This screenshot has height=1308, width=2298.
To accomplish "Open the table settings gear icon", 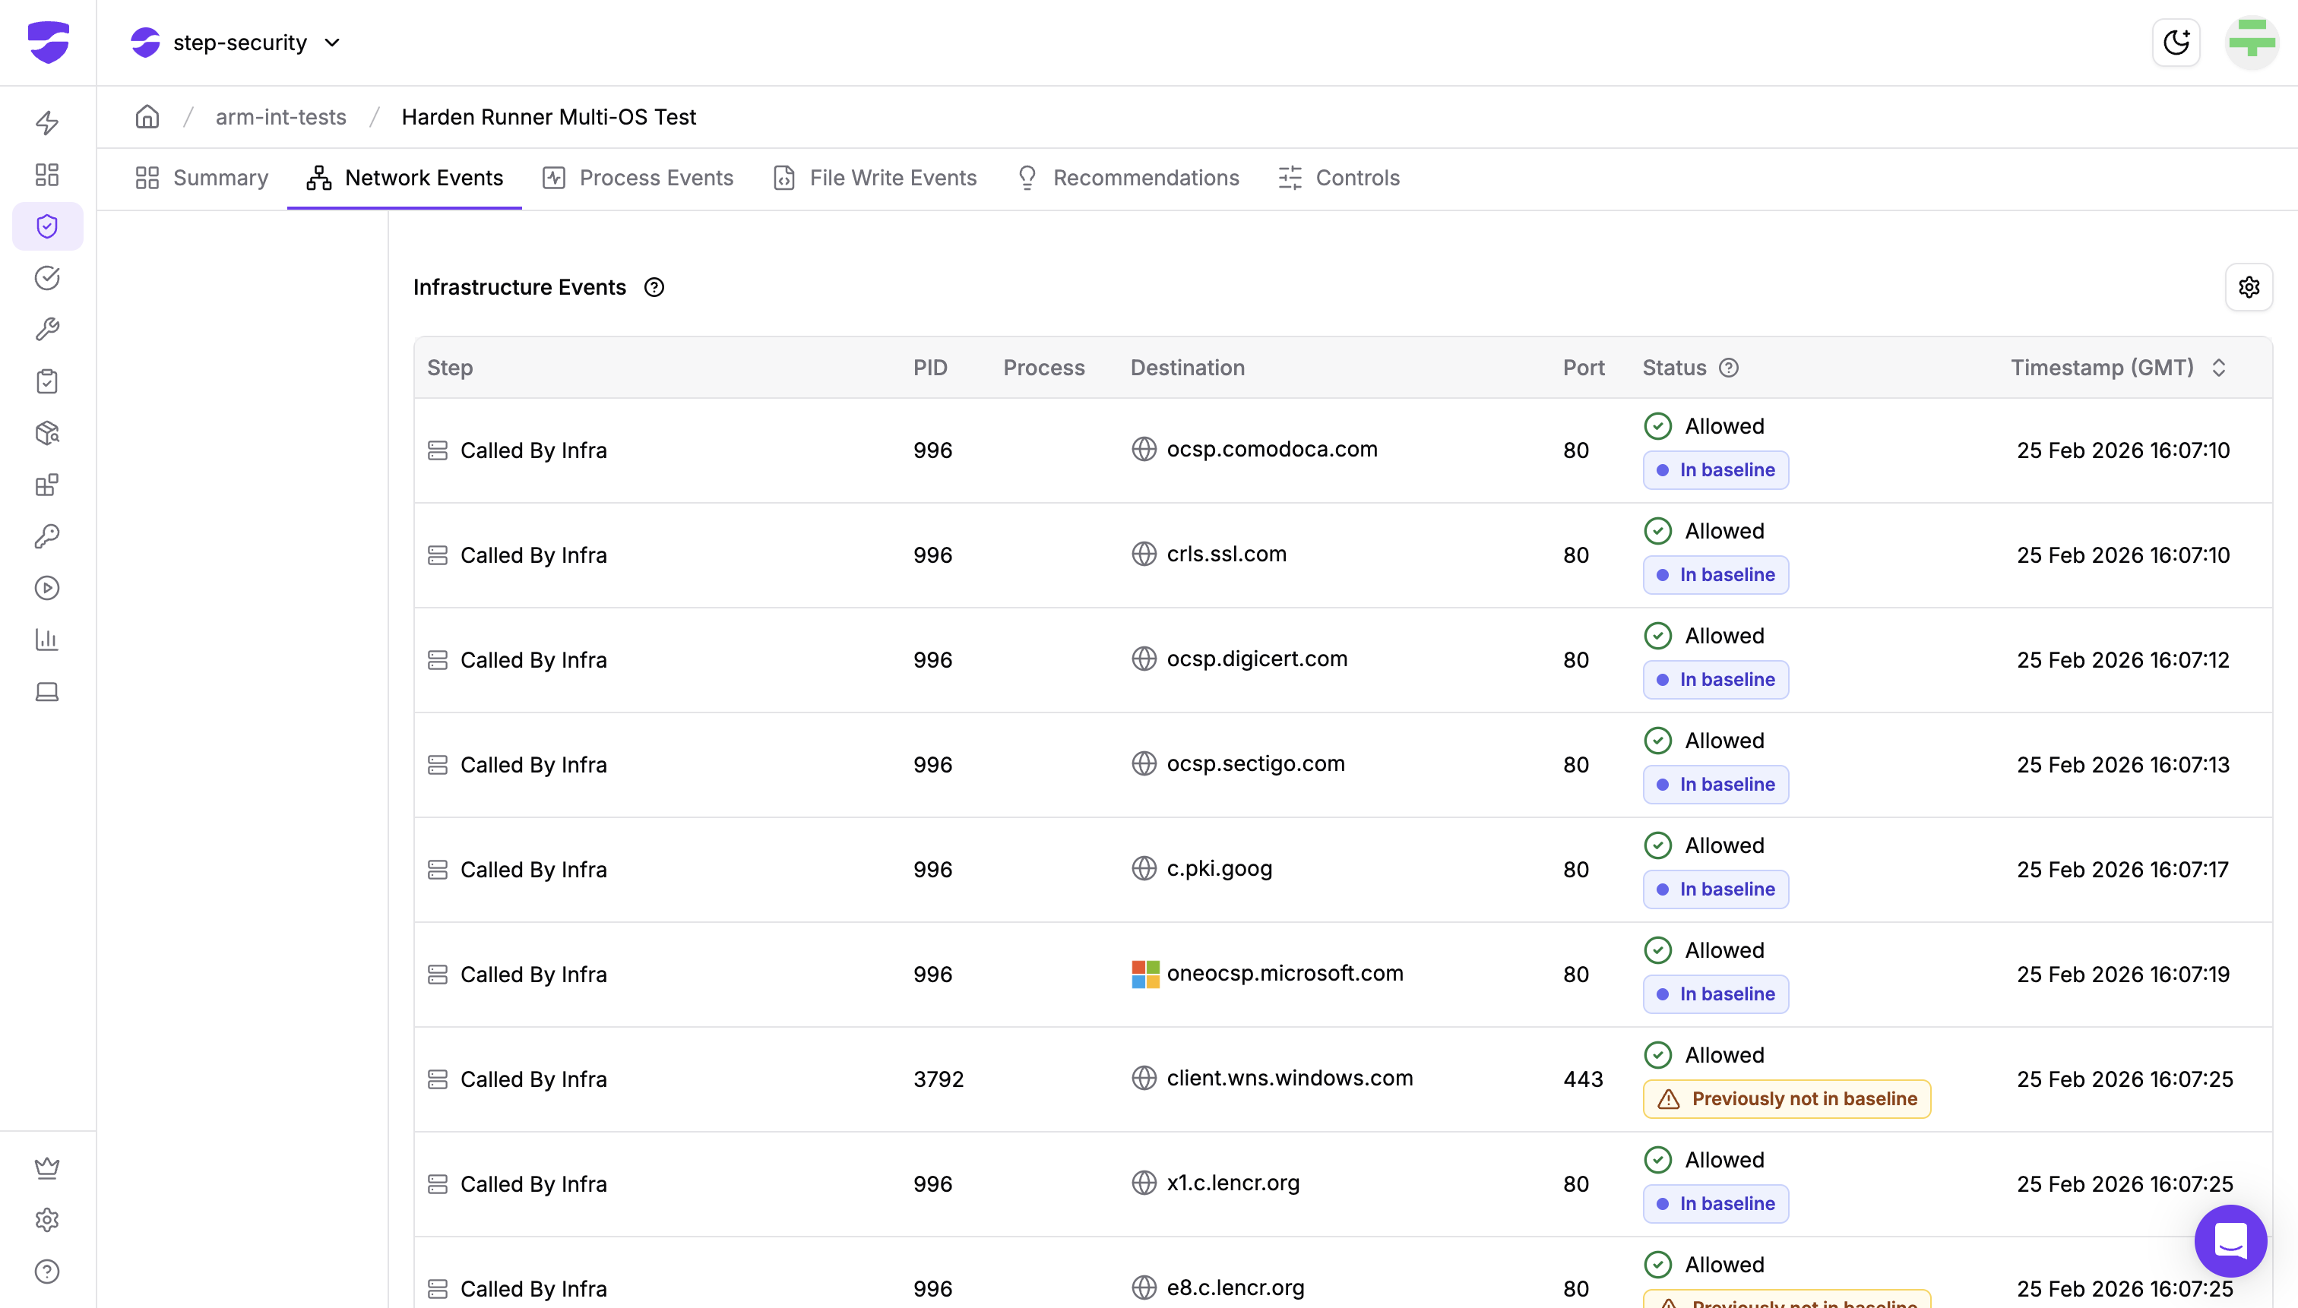I will click(x=2249, y=287).
